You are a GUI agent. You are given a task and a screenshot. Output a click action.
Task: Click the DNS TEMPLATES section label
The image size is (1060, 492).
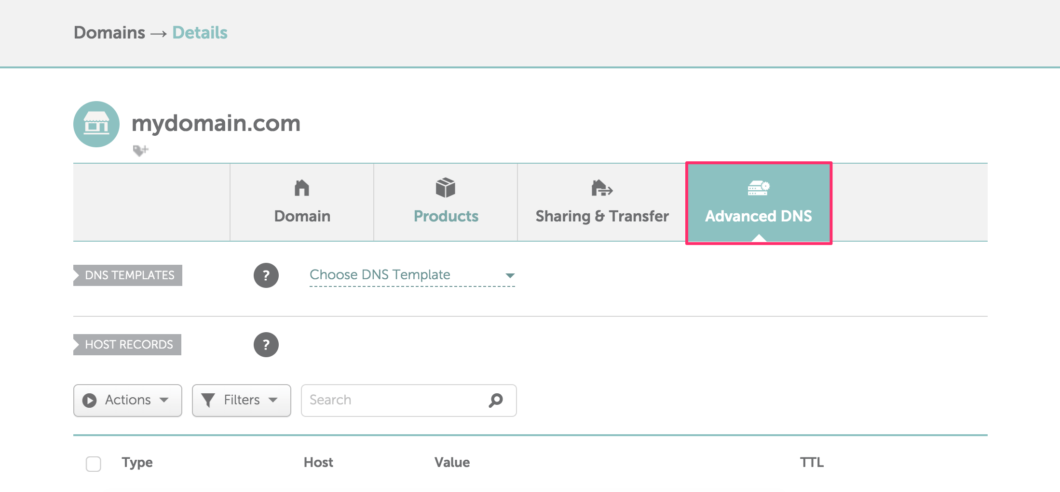coord(128,275)
